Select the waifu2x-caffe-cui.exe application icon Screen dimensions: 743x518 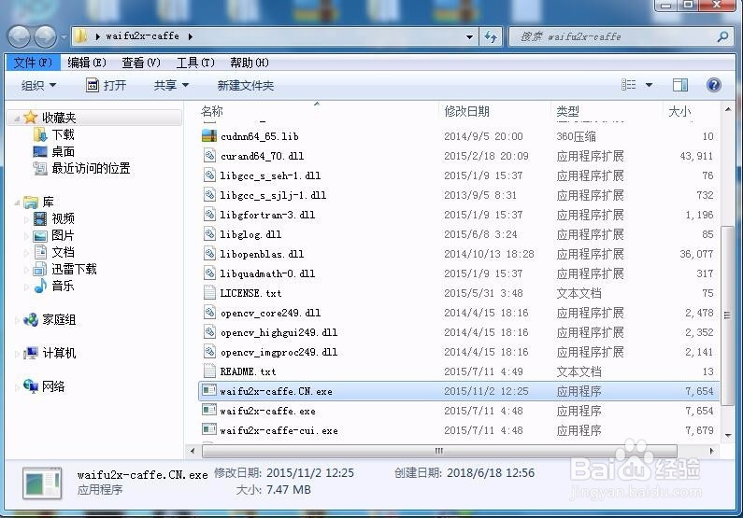(209, 430)
